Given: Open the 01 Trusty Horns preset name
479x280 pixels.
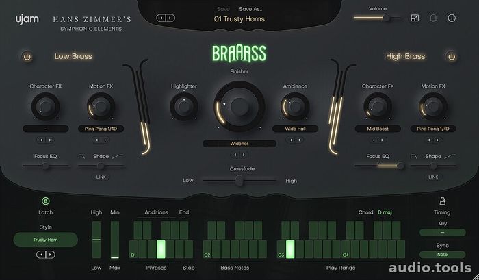Looking at the screenshot, I should tap(239, 19).
